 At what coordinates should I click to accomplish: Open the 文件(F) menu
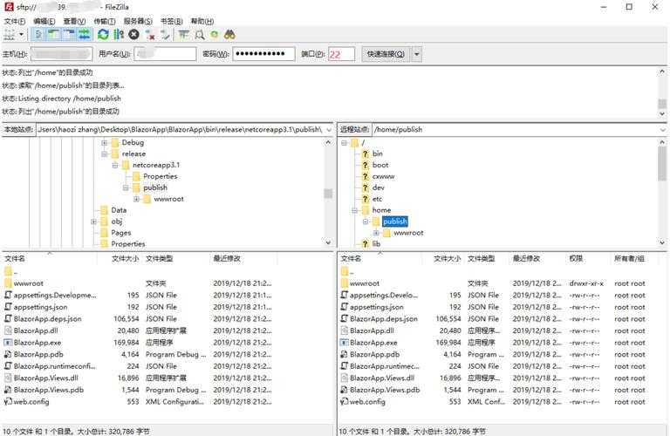tap(15, 21)
